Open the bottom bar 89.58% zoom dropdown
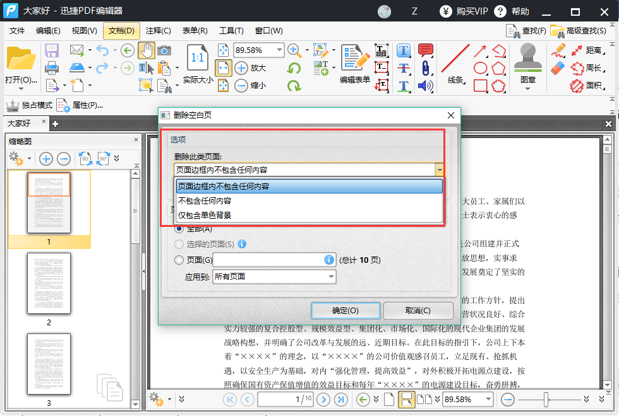Image resolution: width=619 pixels, height=416 pixels. pos(488,399)
